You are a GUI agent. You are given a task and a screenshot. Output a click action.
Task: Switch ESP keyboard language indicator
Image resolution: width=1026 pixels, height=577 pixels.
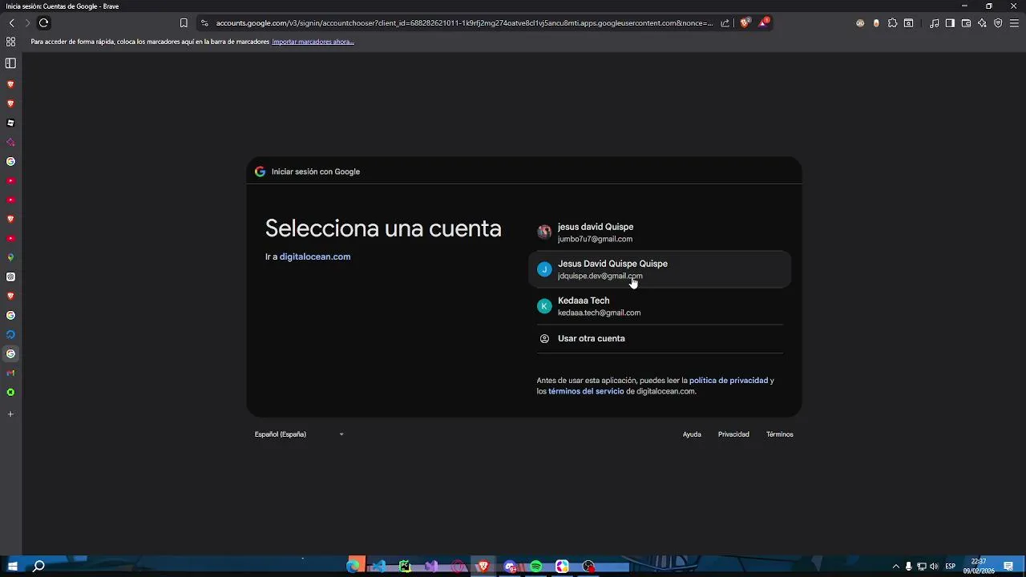coord(950,567)
